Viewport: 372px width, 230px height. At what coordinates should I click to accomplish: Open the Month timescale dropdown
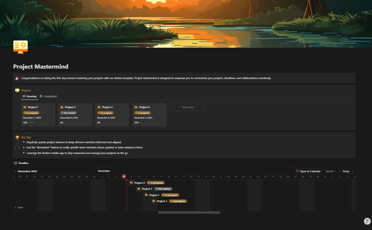(331, 171)
